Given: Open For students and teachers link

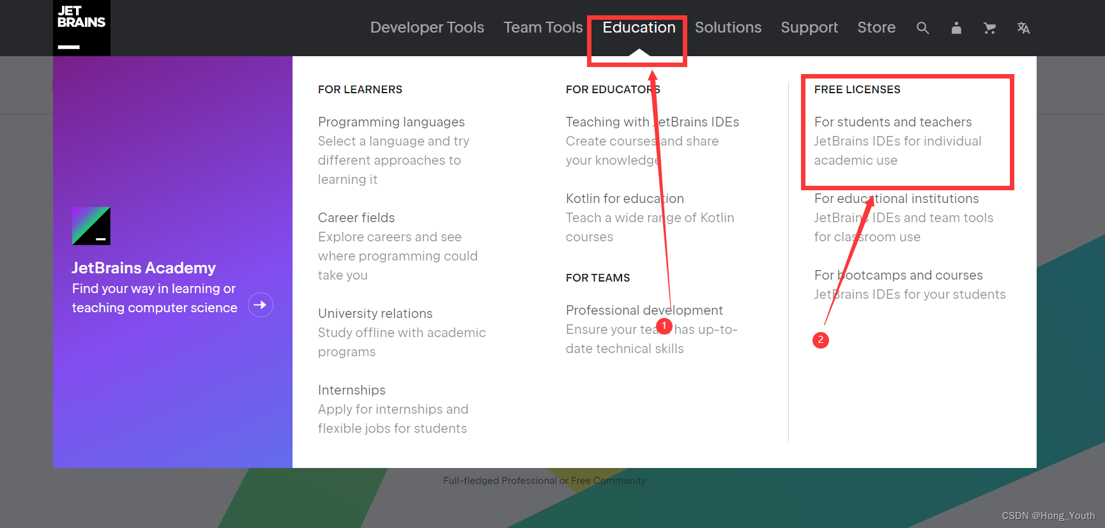Looking at the screenshot, I should (893, 122).
